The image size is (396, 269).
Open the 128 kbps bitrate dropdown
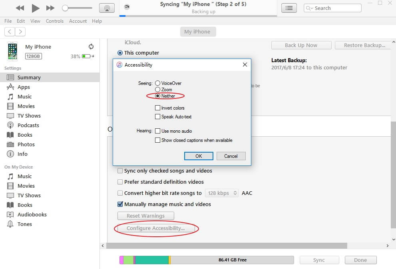pos(222,193)
